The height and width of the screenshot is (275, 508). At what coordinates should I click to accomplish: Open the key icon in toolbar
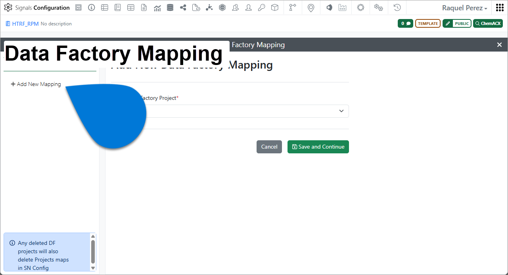pyautogui.click(x=261, y=8)
